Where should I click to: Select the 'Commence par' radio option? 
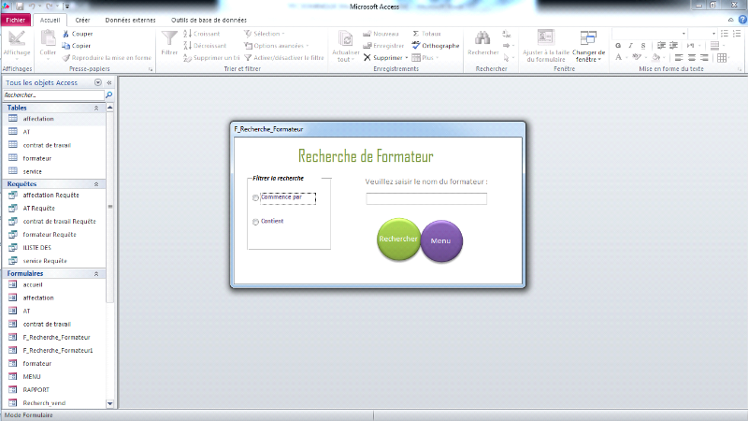(x=256, y=197)
